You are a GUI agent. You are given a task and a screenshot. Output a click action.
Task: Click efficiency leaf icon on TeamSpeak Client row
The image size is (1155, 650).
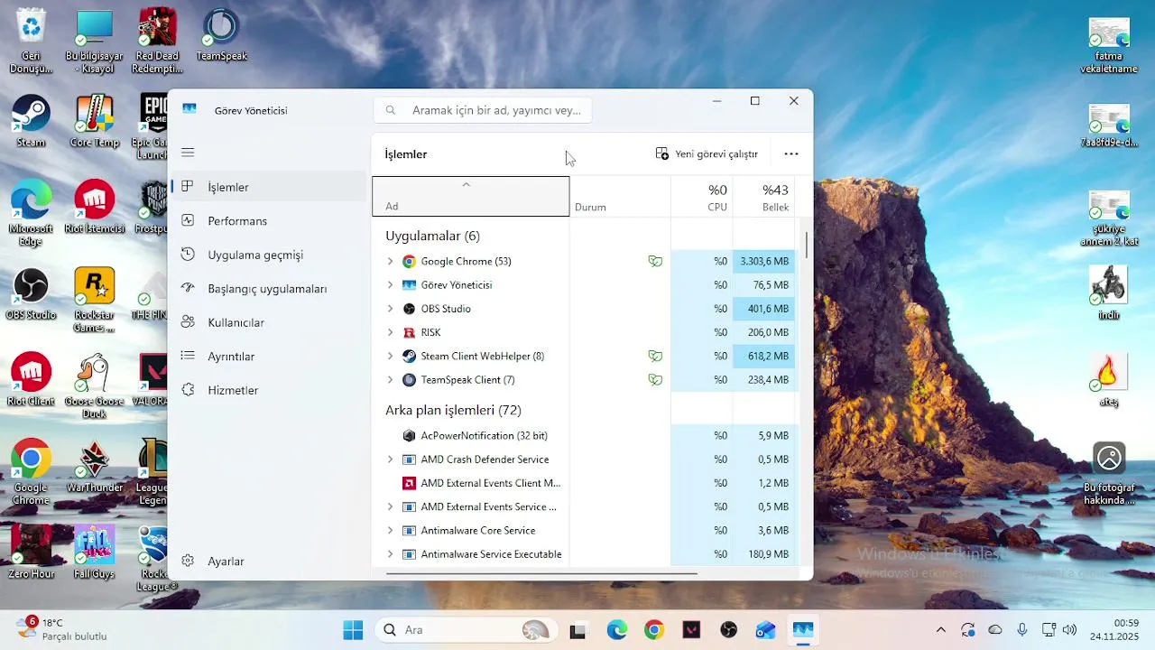click(655, 380)
